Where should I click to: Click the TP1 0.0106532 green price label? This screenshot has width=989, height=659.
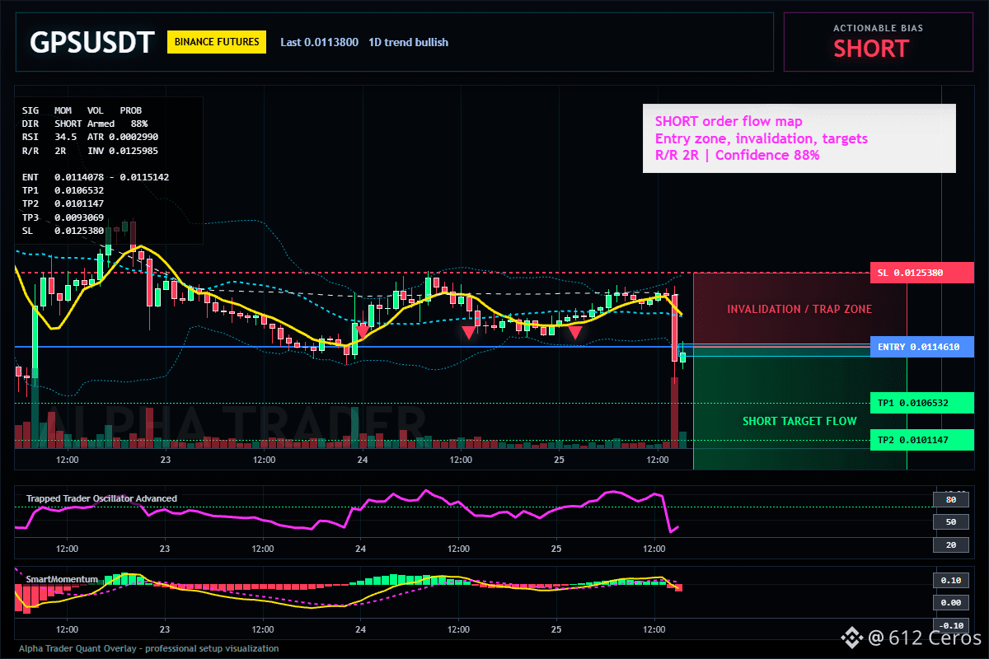[x=922, y=403]
